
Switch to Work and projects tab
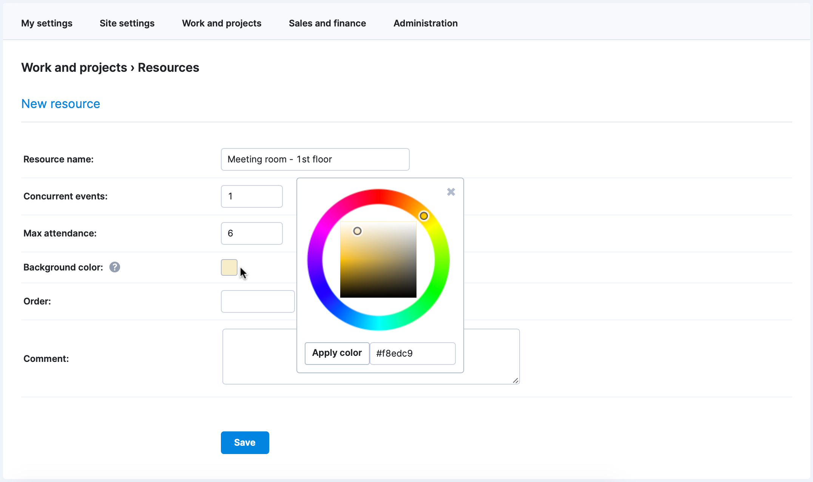point(222,23)
